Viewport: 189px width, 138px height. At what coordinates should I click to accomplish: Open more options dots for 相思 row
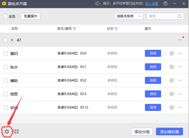(x=180, y=94)
